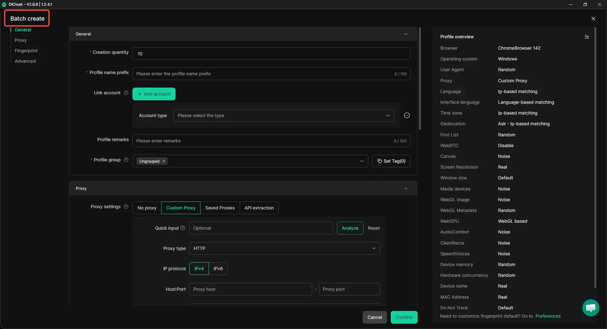607x329 pixels.
Task: Open the live chat support bubble
Action: click(x=590, y=307)
